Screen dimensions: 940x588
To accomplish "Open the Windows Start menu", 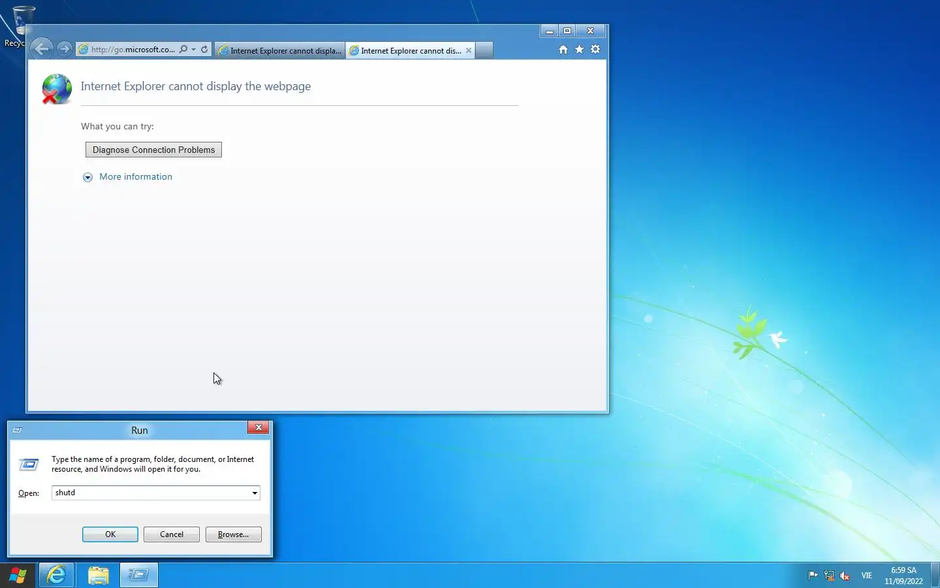I will point(18,575).
